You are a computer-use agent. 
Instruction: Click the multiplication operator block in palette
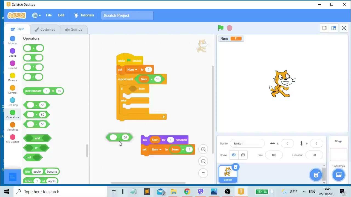click(x=33, y=67)
